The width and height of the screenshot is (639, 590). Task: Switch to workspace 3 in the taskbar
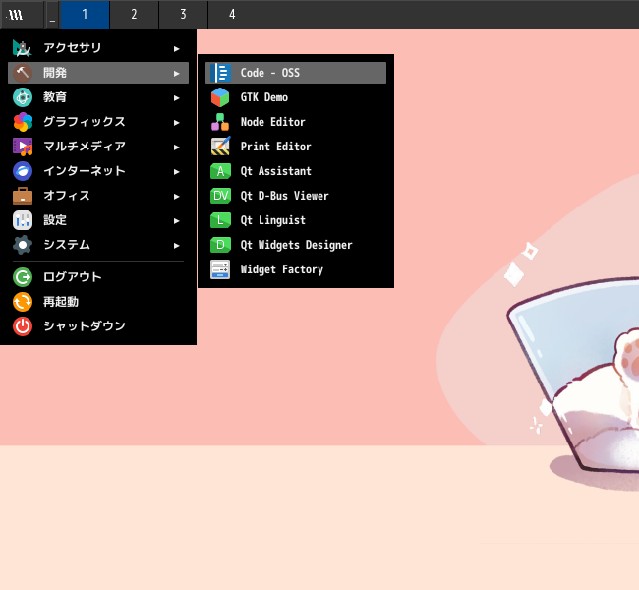[184, 15]
